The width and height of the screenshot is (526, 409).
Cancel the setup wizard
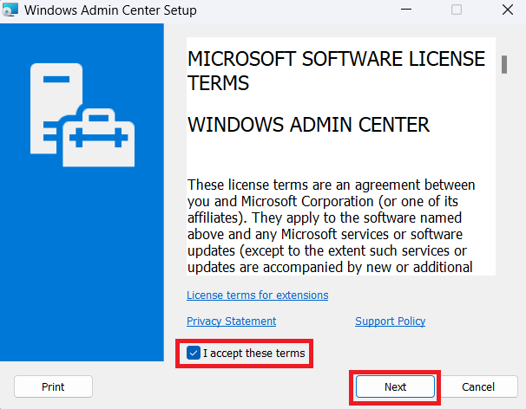click(477, 386)
